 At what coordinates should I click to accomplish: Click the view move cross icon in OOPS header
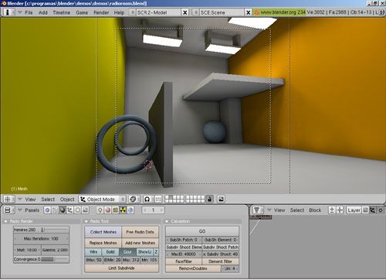pyautogui.click(x=340, y=210)
